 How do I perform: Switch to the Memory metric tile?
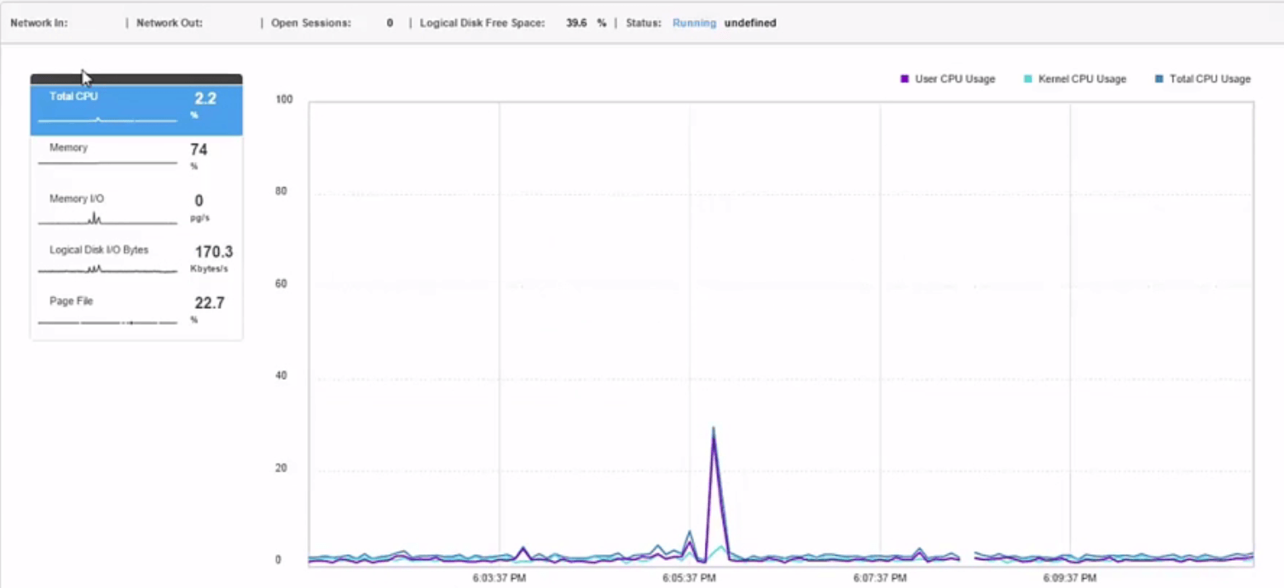click(x=136, y=157)
